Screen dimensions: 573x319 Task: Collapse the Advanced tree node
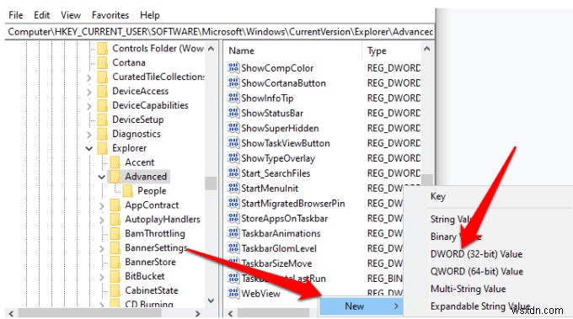(x=102, y=177)
